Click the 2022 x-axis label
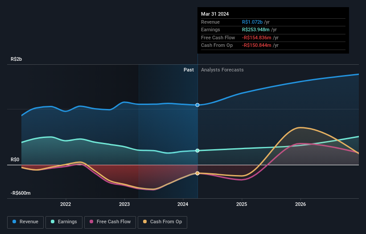 pos(66,204)
